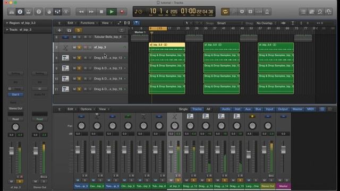Toggle the Inspector info button
340x191 pixels.
point(20,12)
